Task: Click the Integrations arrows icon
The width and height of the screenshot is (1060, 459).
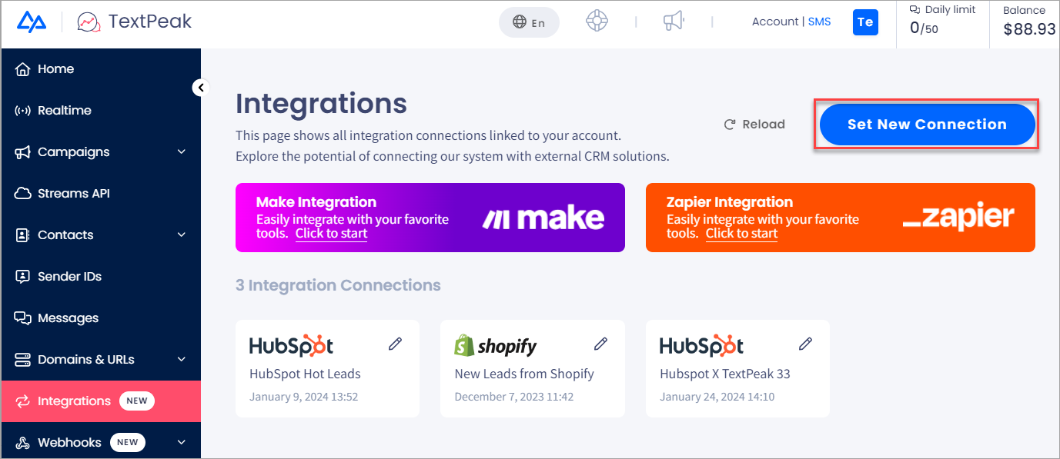Action: pyautogui.click(x=22, y=401)
